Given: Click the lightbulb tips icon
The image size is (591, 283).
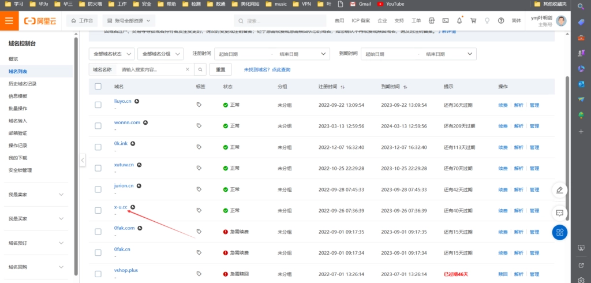Looking at the screenshot, I should click(487, 21).
